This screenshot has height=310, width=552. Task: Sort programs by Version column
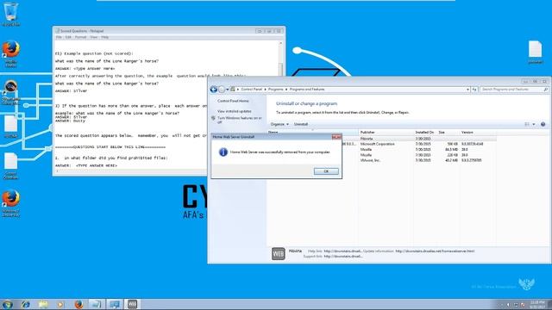[478, 132]
